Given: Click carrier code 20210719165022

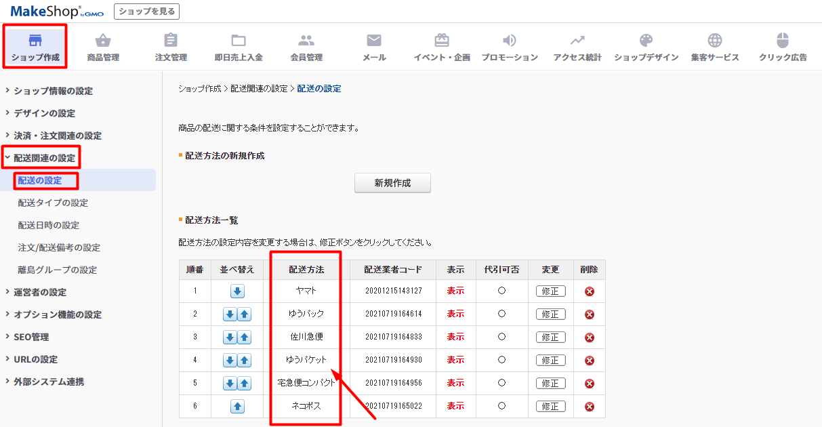Looking at the screenshot, I should [393, 407].
